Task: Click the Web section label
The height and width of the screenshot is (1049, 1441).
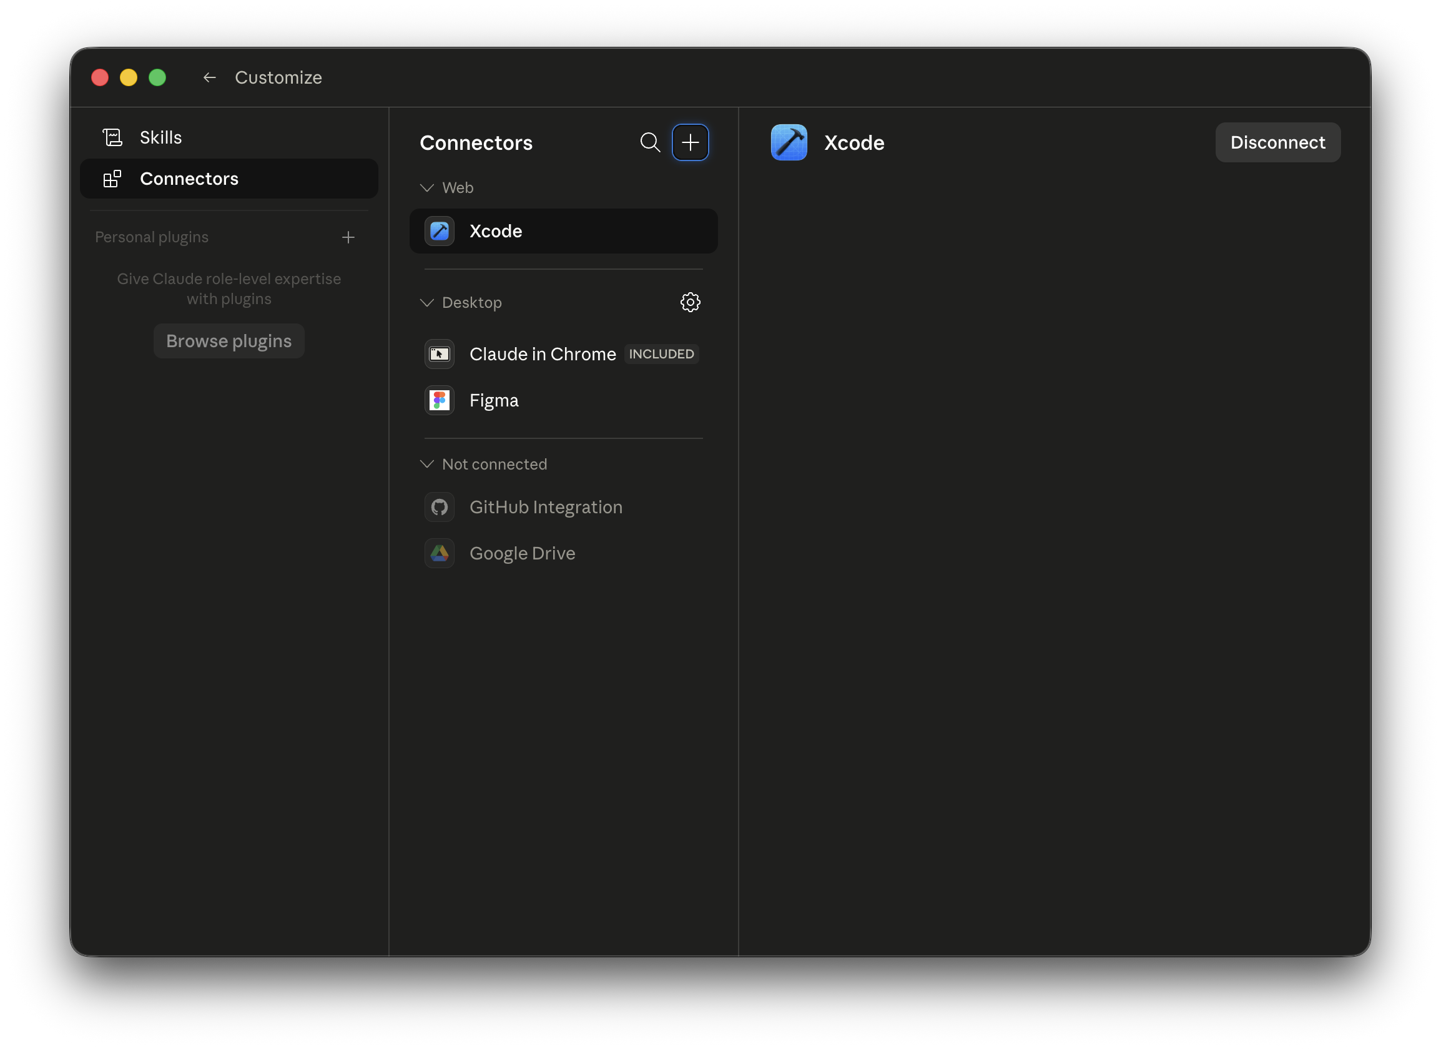Action: (x=458, y=188)
